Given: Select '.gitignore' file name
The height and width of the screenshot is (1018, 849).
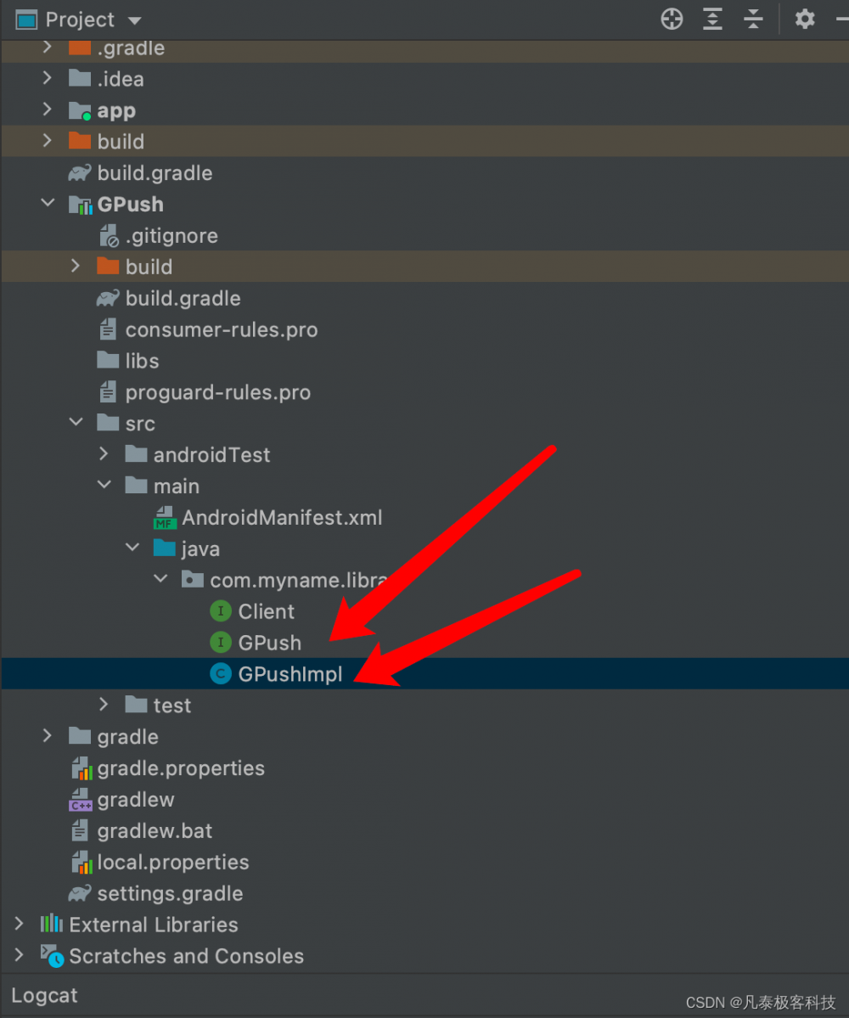Looking at the screenshot, I should [x=171, y=236].
